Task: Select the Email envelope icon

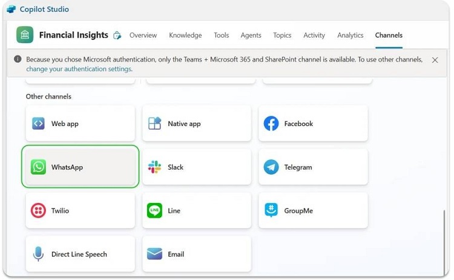Action: coord(155,255)
